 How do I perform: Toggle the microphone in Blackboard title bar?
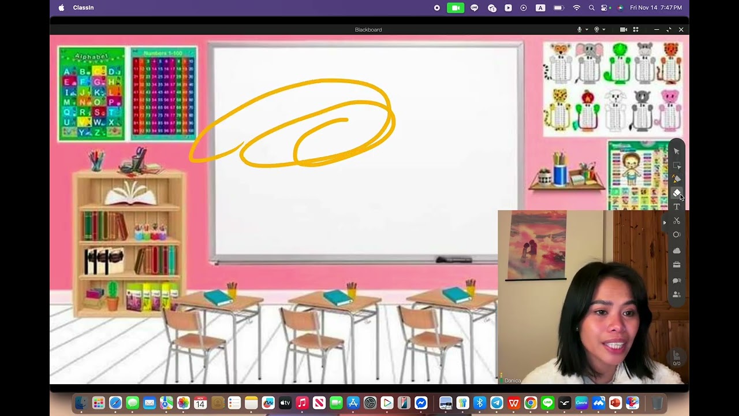580,29
